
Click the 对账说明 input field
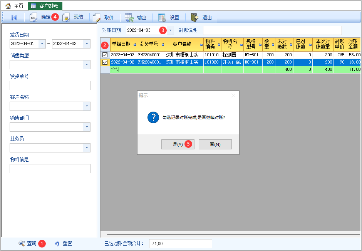[x=272, y=30]
